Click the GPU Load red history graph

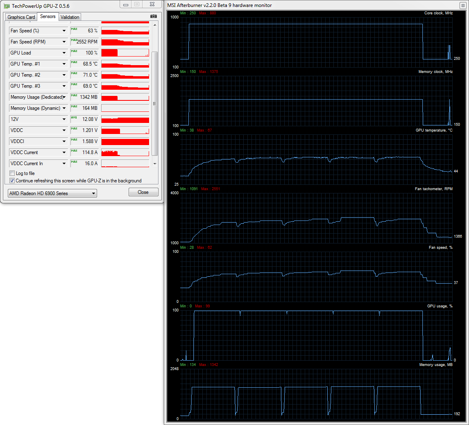tap(125, 53)
